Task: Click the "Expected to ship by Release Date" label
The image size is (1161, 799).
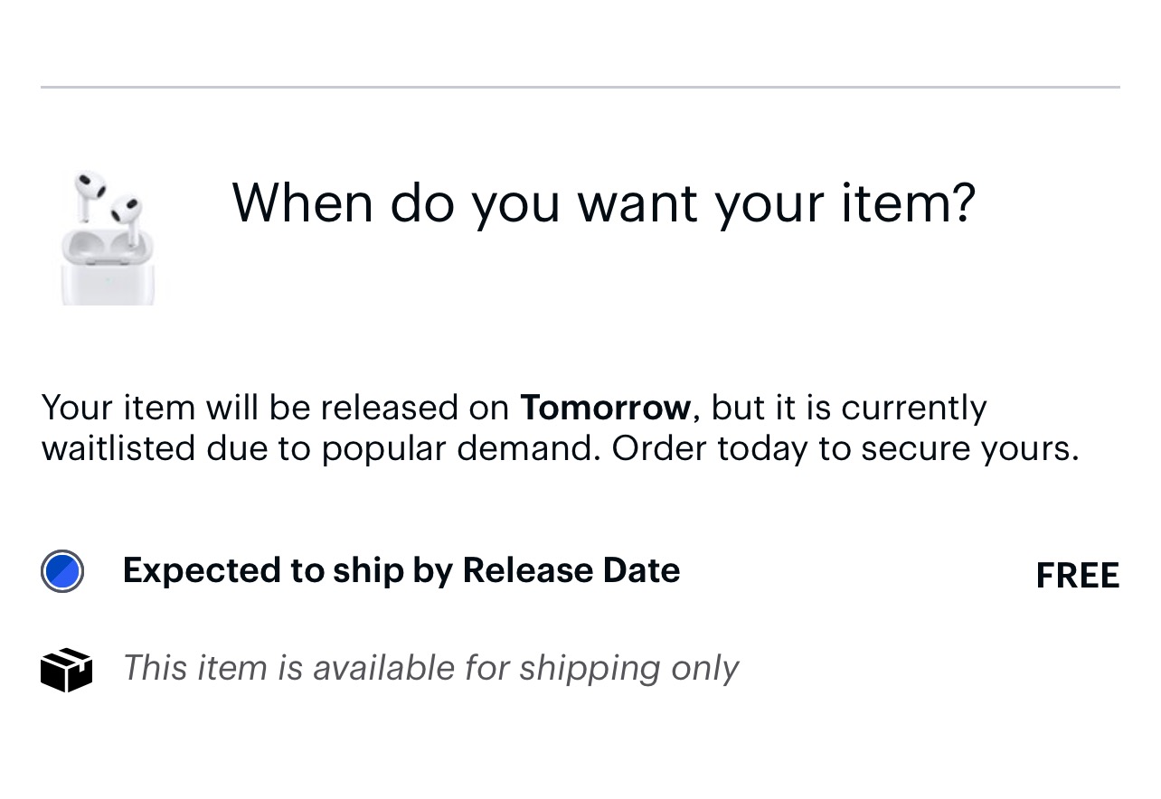Action: point(401,570)
